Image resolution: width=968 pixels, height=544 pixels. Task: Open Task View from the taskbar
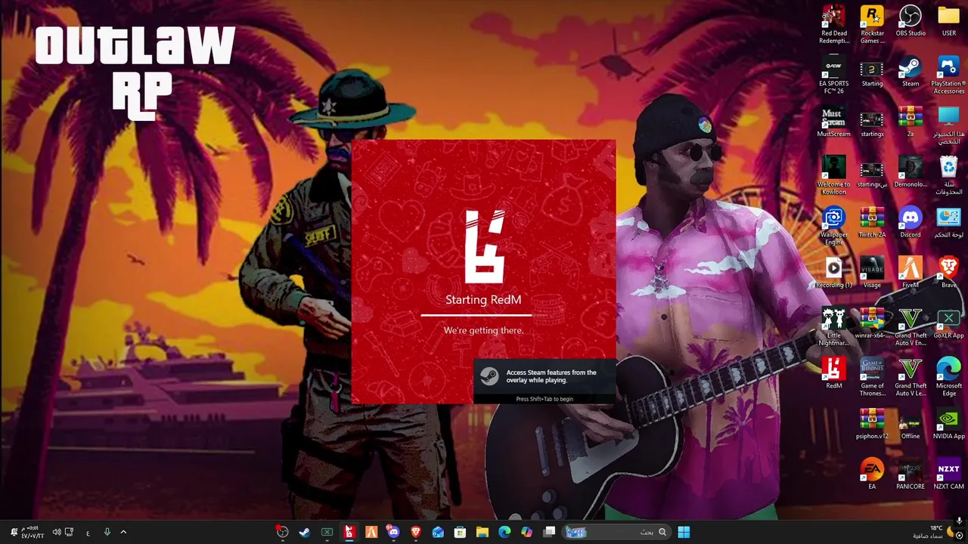click(x=549, y=532)
